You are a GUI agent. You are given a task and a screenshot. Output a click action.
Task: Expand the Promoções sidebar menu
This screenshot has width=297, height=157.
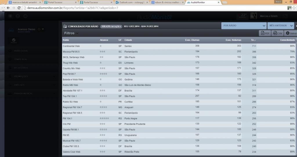(x=35, y=76)
